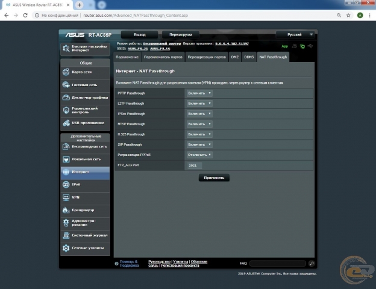This screenshot has height=289, width=376.
Task: Open VPN section in sidebar
Action: (x=85, y=197)
